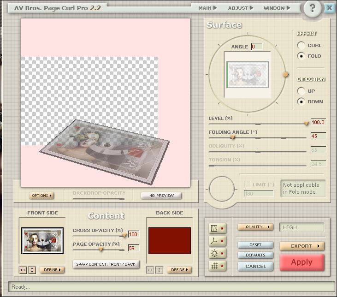The width and height of the screenshot is (337, 297).
Task: Click the HIGH quality value field
Action: point(302,227)
